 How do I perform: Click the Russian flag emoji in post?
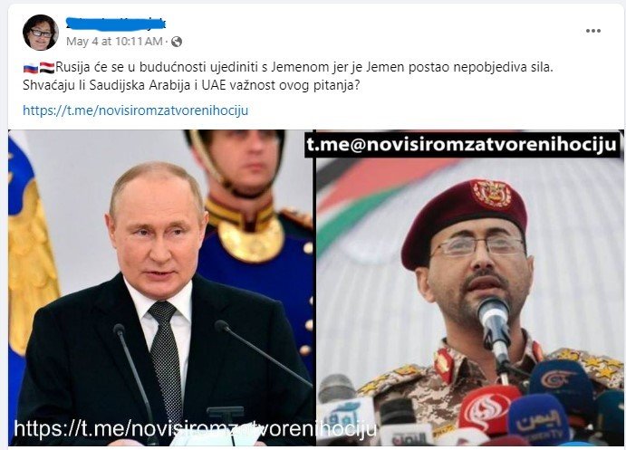pyautogui.click(x=31, y=68)
